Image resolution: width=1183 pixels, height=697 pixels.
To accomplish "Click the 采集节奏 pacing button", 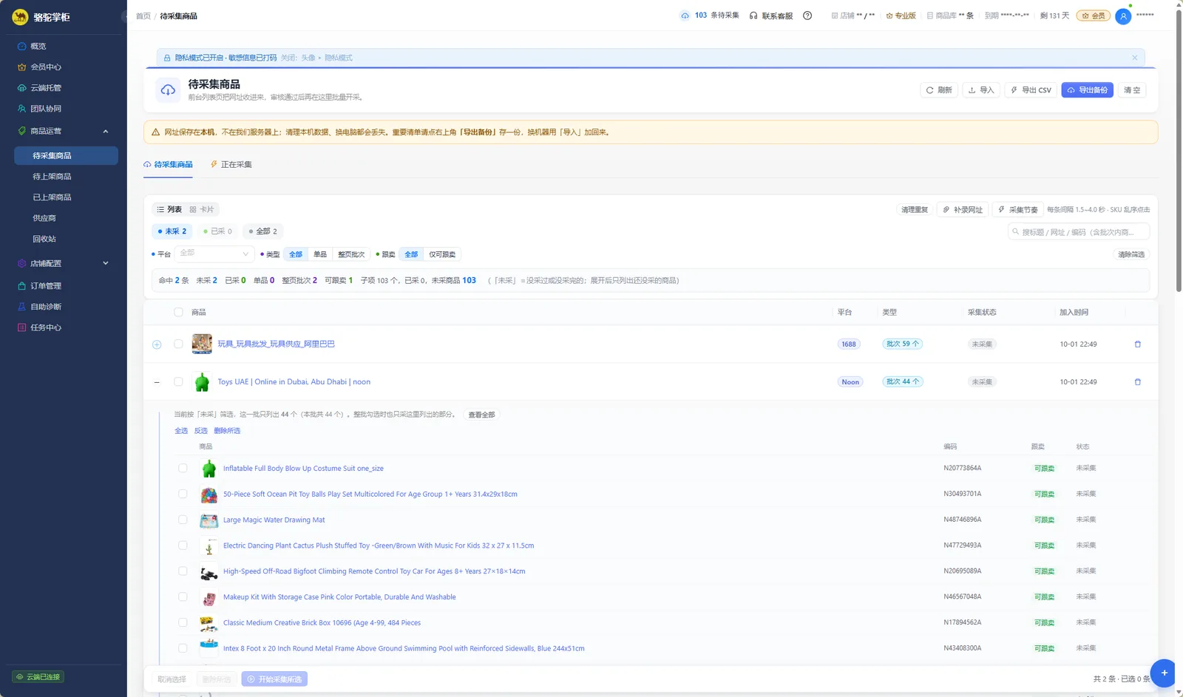I will [1017, 209].
